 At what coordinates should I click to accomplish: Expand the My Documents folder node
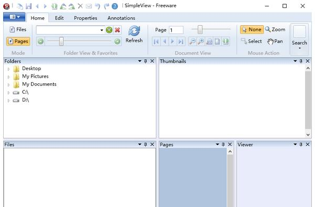[8, 85]
